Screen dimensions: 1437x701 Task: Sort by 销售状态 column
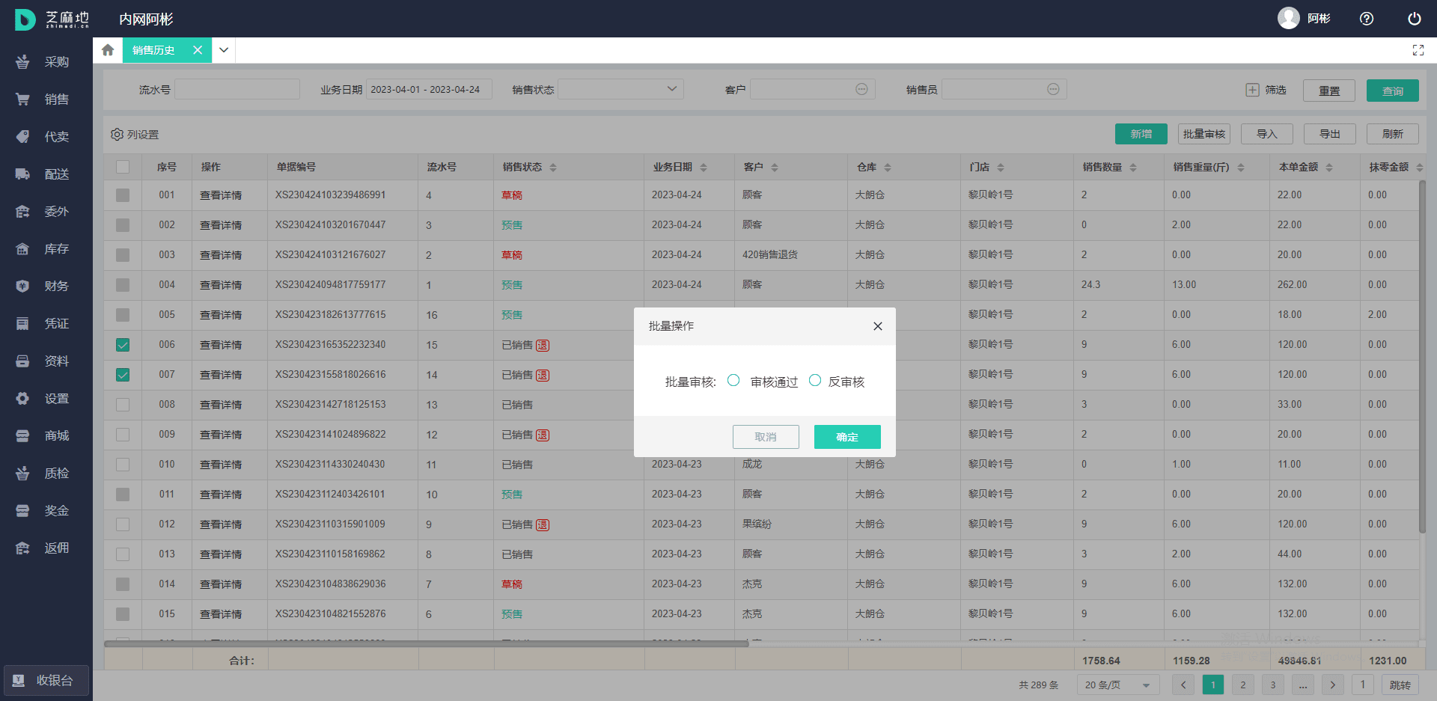(553, 168)
